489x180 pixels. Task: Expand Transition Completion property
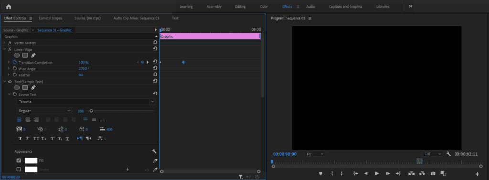[x=9, y=62]
